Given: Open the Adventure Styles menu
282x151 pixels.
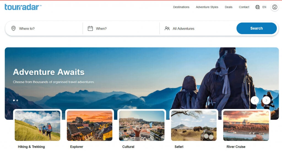Looking at the screenshot, I should pyautogui.click(x=207, y=7).
